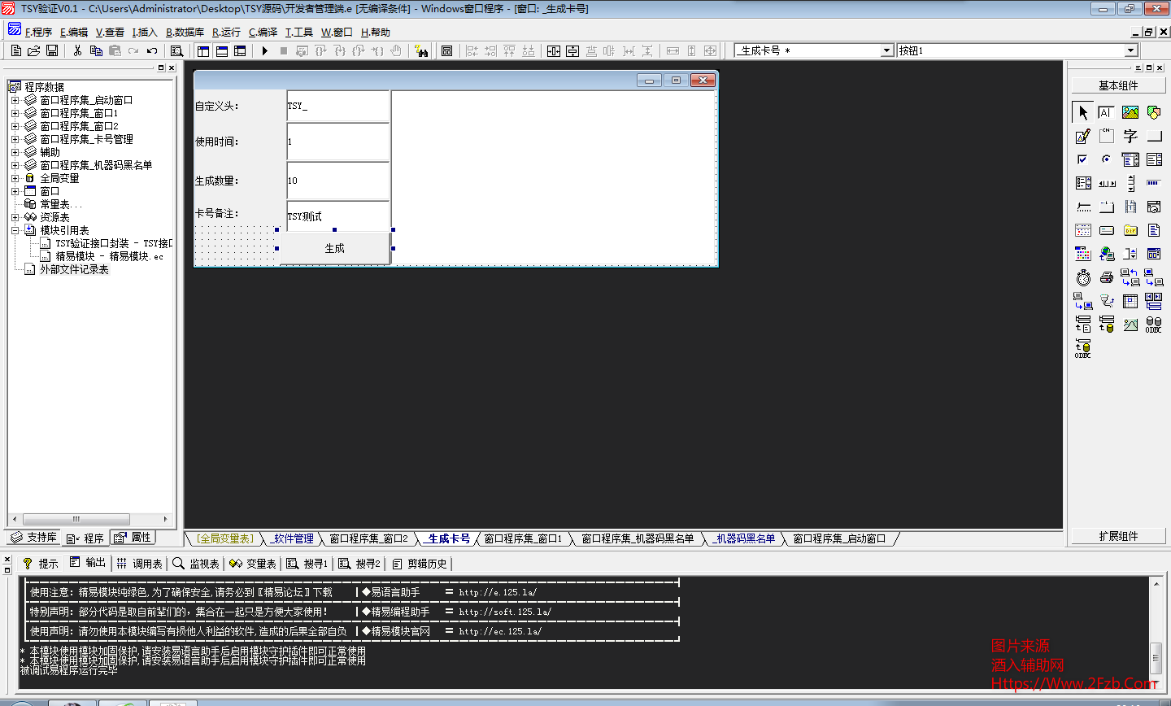
Task: Pick the 编辑框 edit box component icon
Action: click(1106, 111)
